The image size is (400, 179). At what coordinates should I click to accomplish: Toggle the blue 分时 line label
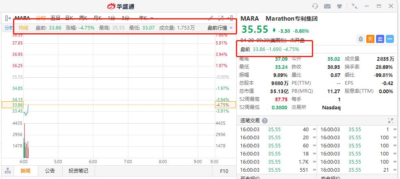(8, 28)
